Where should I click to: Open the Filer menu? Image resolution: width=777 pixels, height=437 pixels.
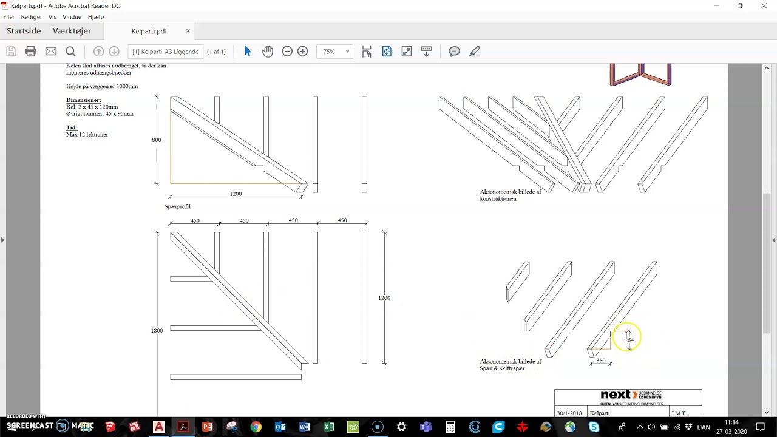click(9, 17)
